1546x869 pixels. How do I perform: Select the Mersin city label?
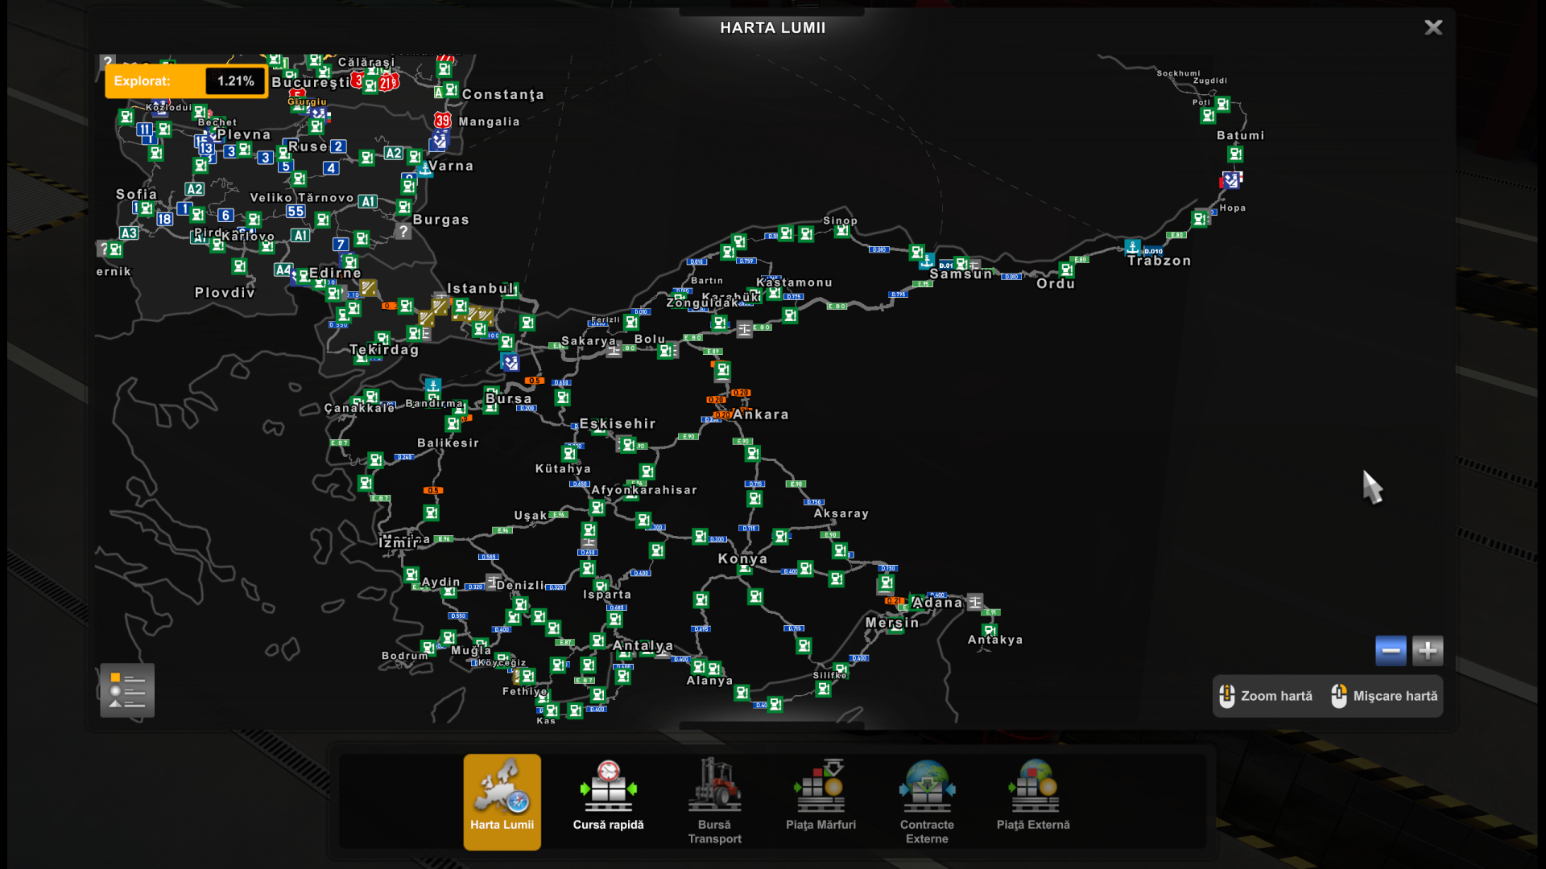click(892, 623)
